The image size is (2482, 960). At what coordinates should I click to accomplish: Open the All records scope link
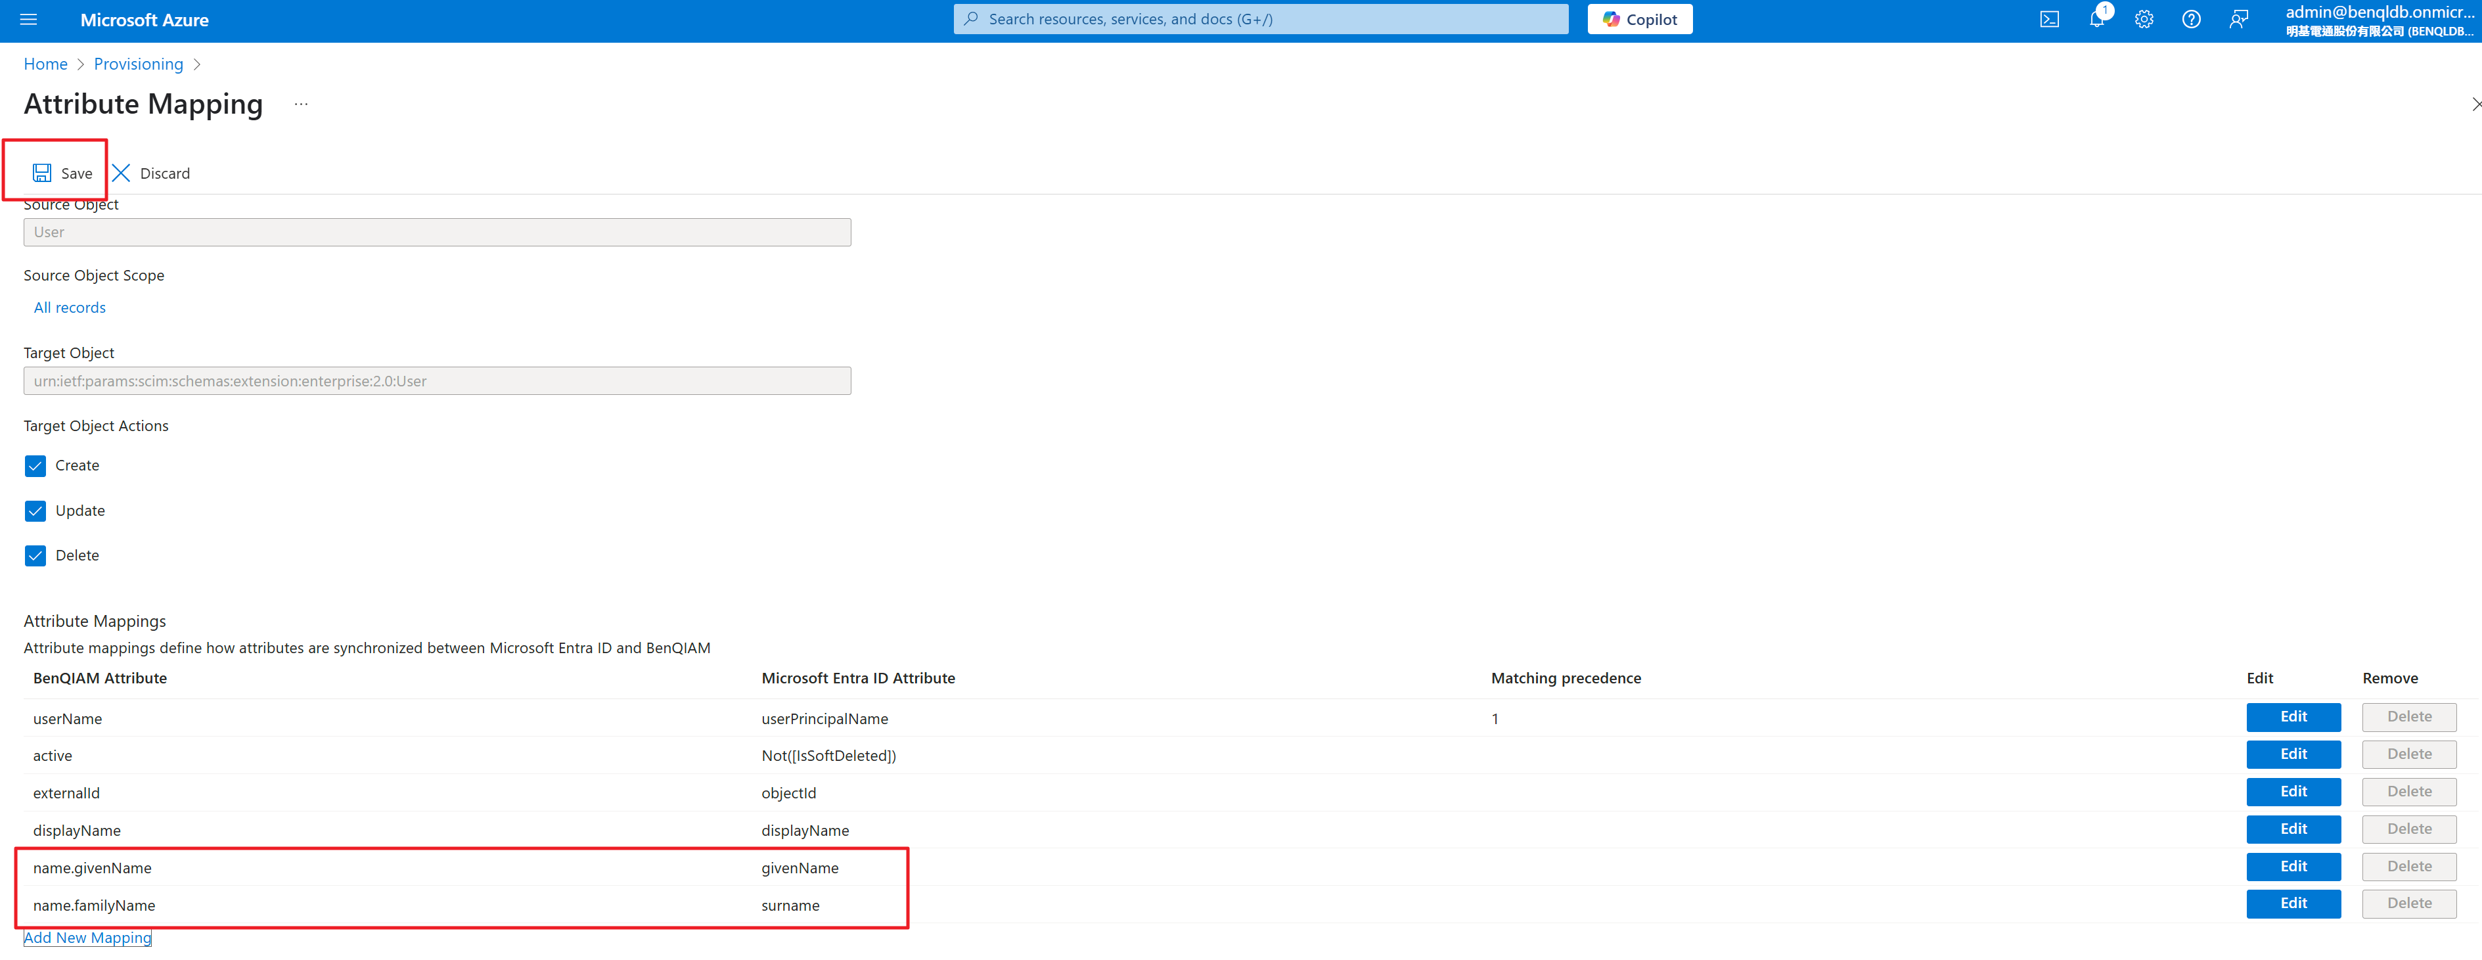70,308
